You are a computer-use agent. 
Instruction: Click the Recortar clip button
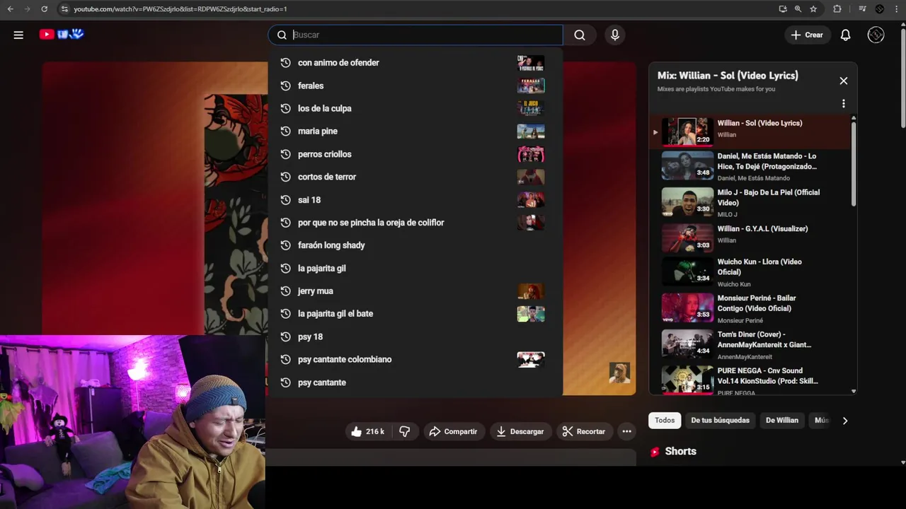(584, 431)
